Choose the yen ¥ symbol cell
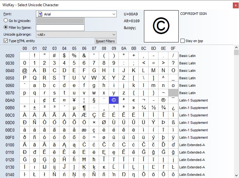The height and width of the screenshot is (178, 239). pyautogui.click(x=74, y=100)
